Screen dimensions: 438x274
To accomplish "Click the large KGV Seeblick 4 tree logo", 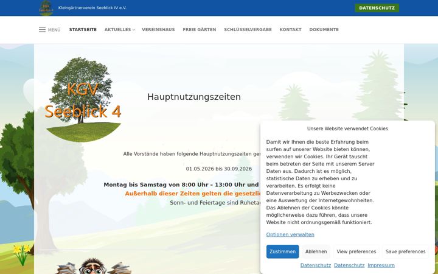I will pyautogui.click(x=83, y=100).
